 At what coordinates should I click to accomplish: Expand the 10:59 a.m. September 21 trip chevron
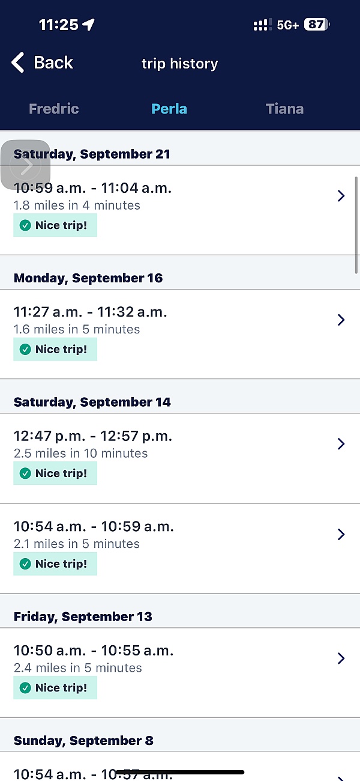341,195
